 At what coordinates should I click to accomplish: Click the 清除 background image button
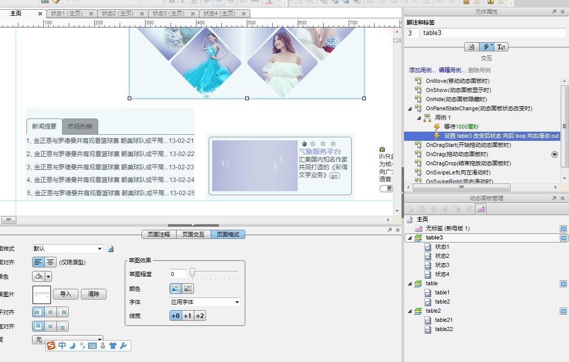[94, 294]
